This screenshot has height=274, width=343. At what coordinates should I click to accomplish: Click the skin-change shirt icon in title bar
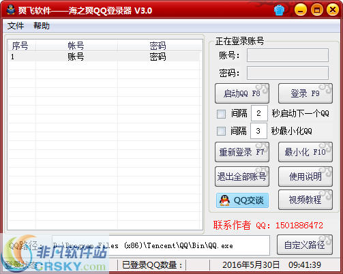click(x=279, y=10)
